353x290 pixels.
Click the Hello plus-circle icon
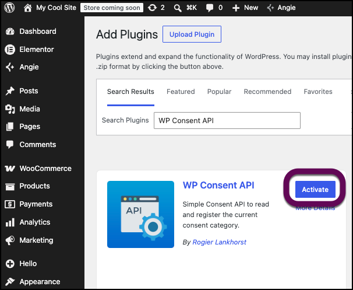10,264
